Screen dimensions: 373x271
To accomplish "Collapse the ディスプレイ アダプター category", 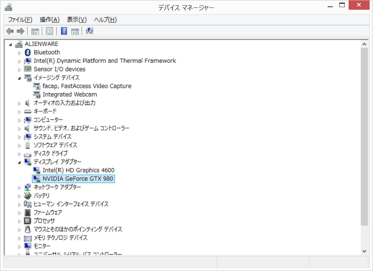I will point(19,162).
